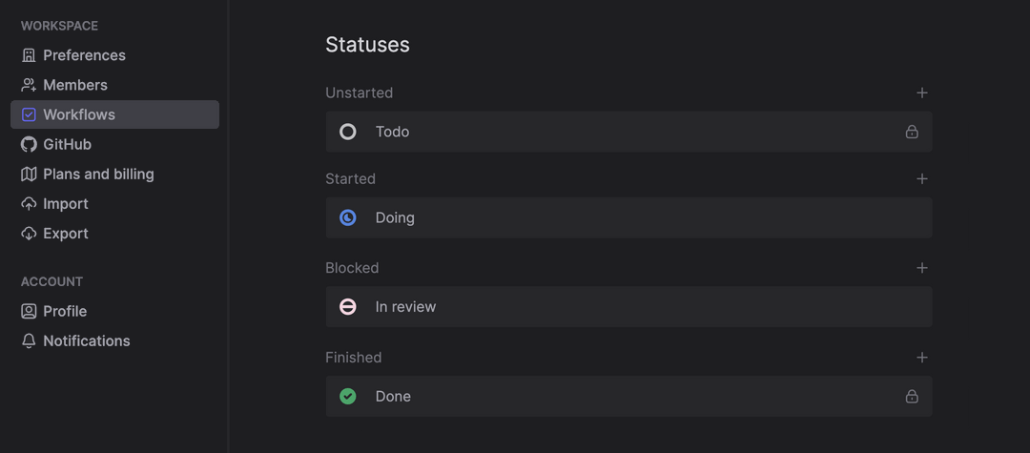Image resolution: width=1030 pixels, height=453 pixels.
Task: Add a new Finished status
Action: [x=921, y=358]
